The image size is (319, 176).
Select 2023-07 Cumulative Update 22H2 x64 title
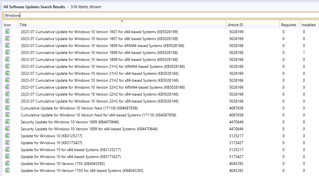point(100,94)
